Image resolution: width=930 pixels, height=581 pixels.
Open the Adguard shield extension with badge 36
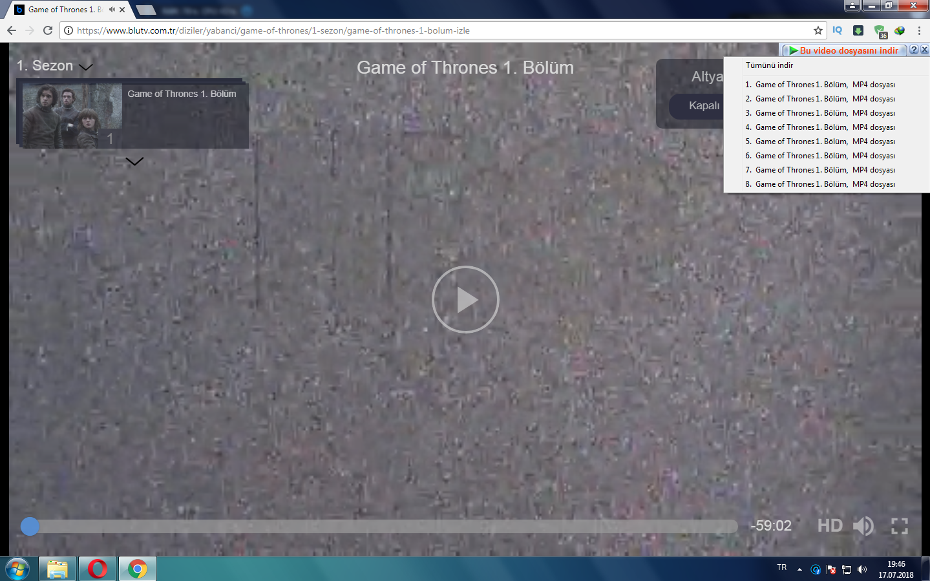880,31
